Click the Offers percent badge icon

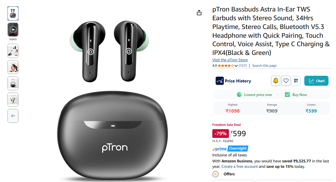(215, 174)
